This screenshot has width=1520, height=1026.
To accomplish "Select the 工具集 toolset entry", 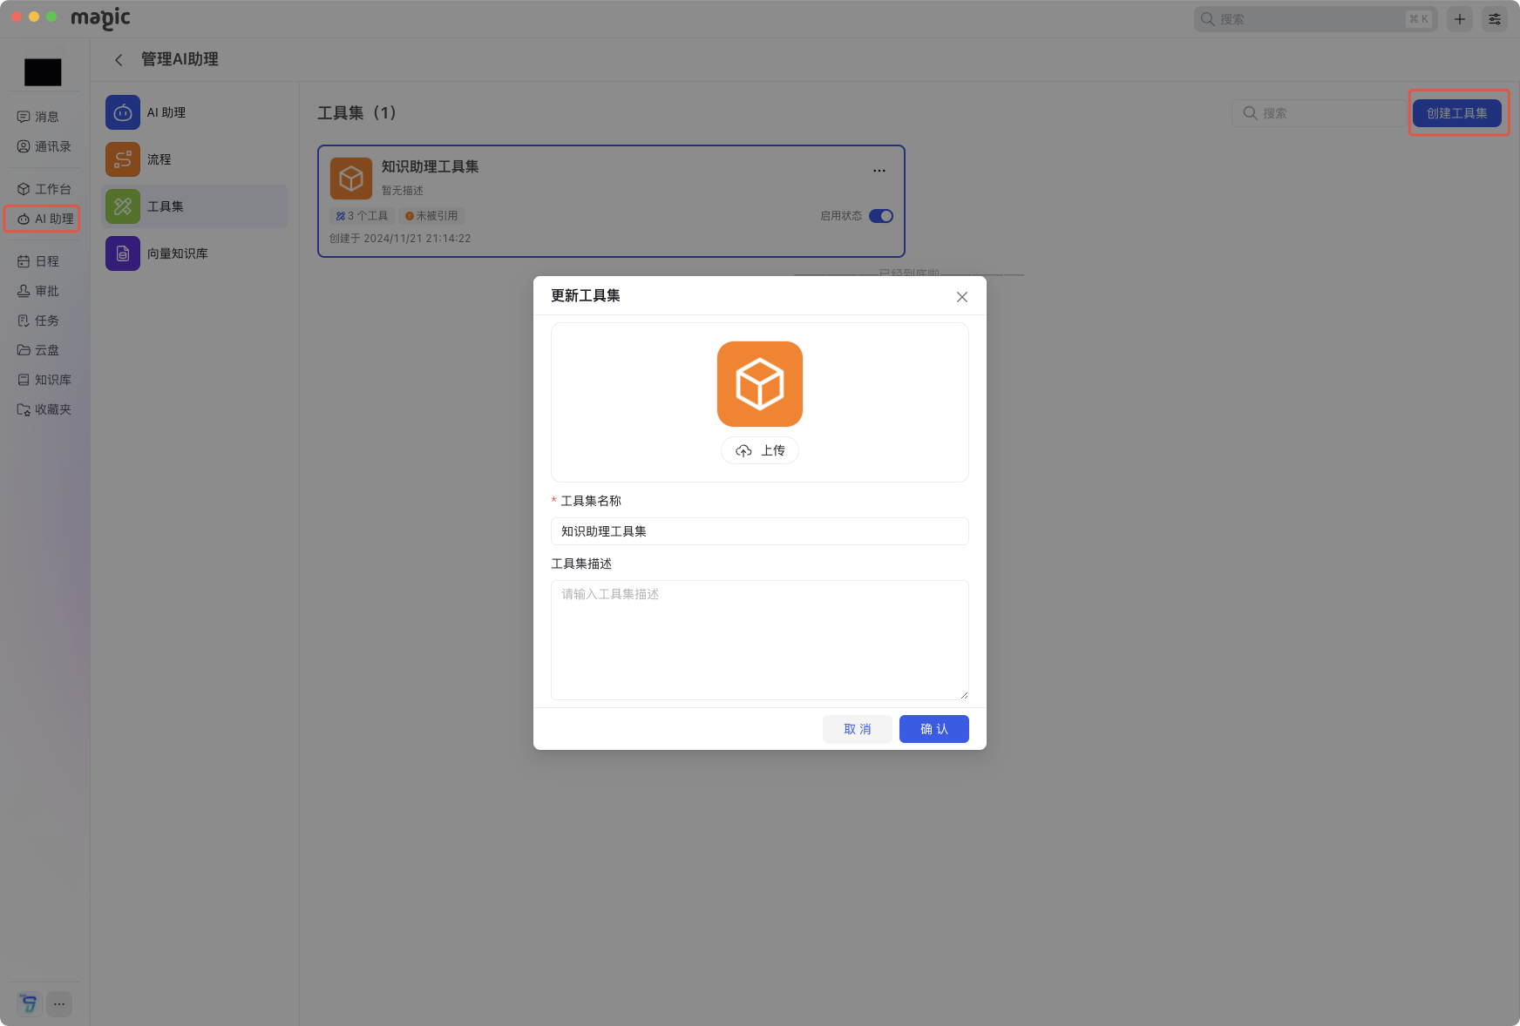I will click(x=195, y=206).
